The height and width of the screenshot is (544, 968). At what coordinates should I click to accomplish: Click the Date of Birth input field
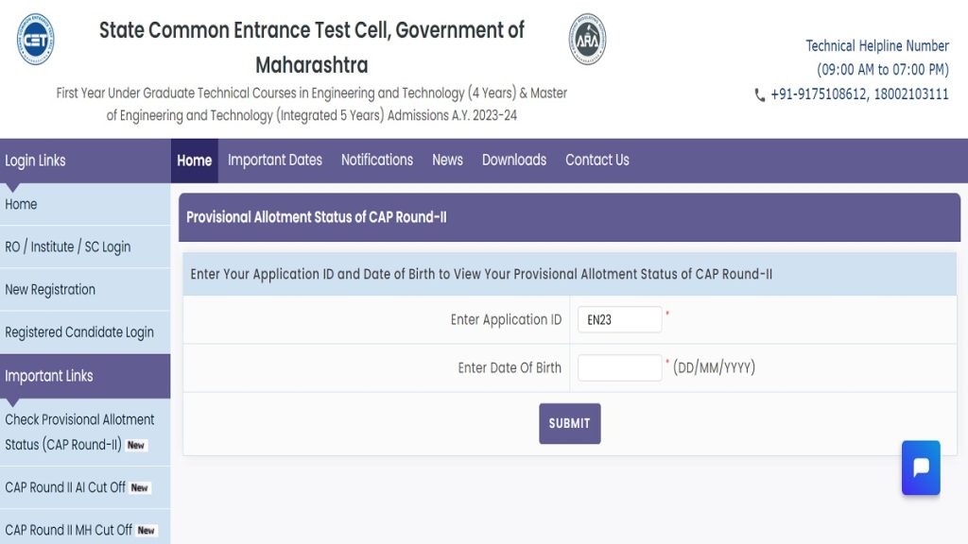pos(620,368)
